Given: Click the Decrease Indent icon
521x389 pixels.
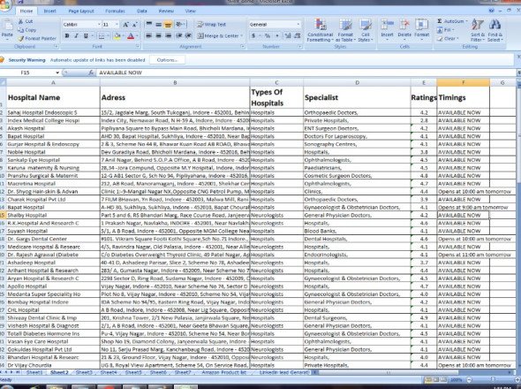Looking at the screenshot, I should [179, 35].
